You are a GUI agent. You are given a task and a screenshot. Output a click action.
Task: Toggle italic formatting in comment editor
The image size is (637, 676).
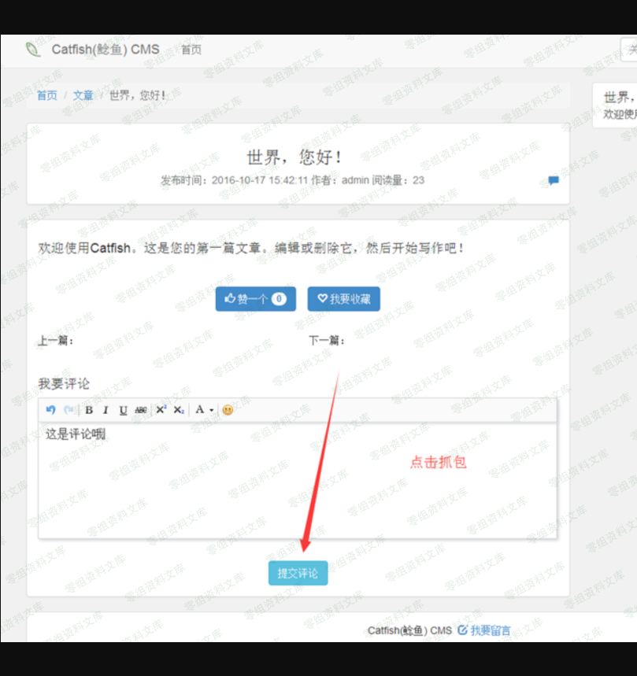point(106,410)
